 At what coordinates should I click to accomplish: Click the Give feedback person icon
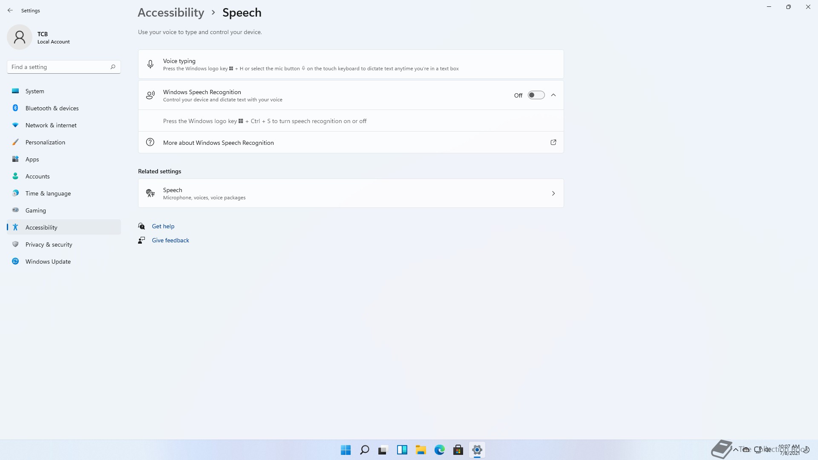pos(141,240)
